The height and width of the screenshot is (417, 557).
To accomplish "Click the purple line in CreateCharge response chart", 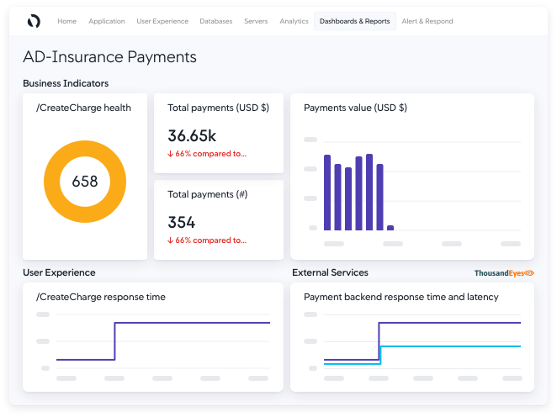I will 192,323.
